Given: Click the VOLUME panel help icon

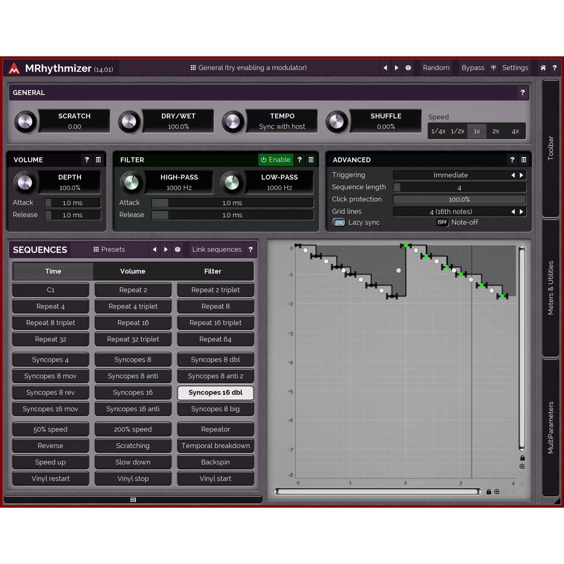Looking at the screenshot, I should 87,160.
